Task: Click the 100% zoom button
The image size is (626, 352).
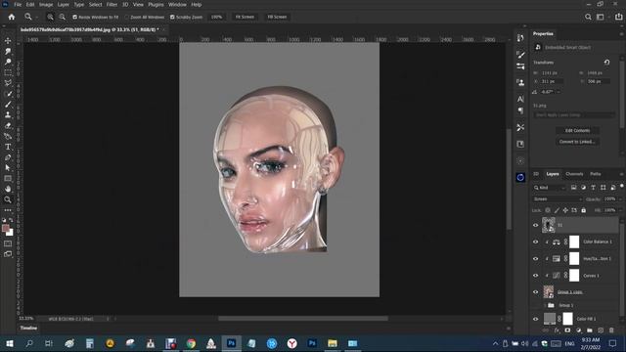Action: [x=216, y=18]
